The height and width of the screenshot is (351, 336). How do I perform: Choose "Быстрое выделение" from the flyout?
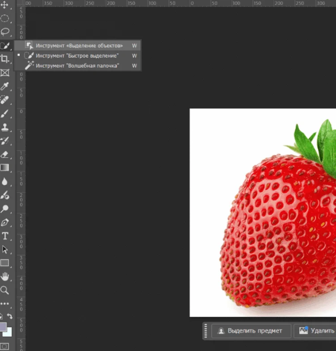(x=77, y=56)
